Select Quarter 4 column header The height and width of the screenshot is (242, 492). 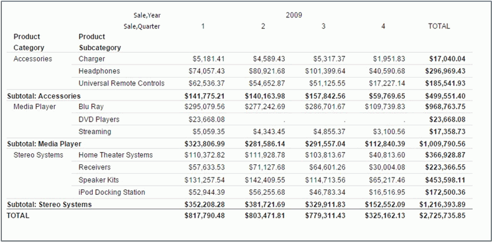point(383,26)
